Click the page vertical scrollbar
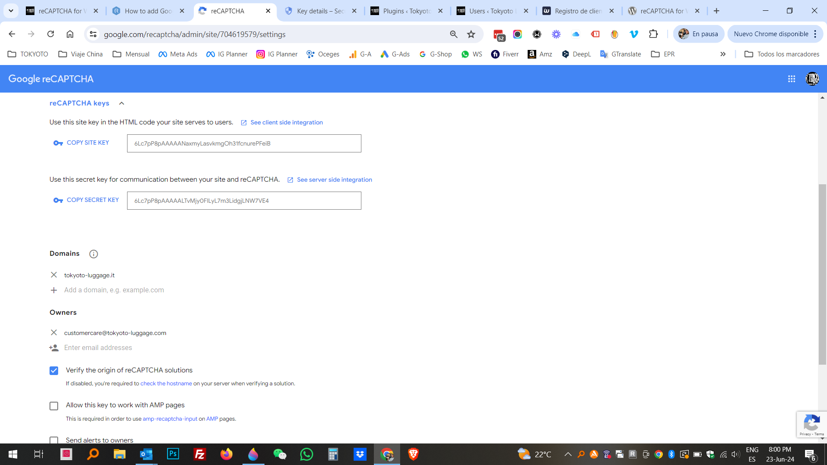The width and height of the screenshot is (827, 465). click(822, 274)
